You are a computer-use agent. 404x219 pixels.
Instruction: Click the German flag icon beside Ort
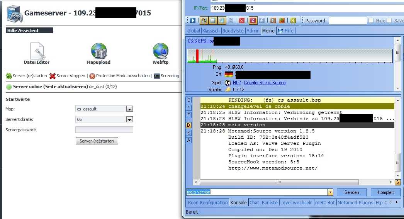tap(229, 74)
